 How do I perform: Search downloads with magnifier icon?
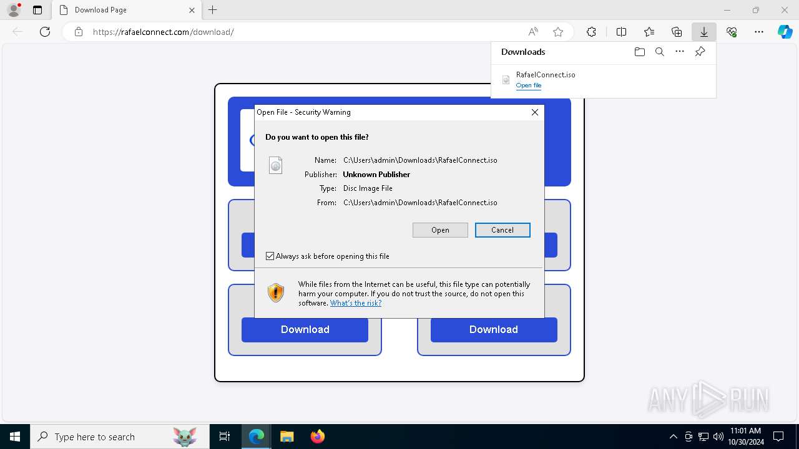coord(659,52)
